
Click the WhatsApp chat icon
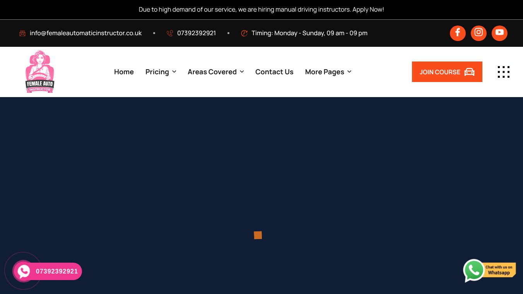point(473,270)
